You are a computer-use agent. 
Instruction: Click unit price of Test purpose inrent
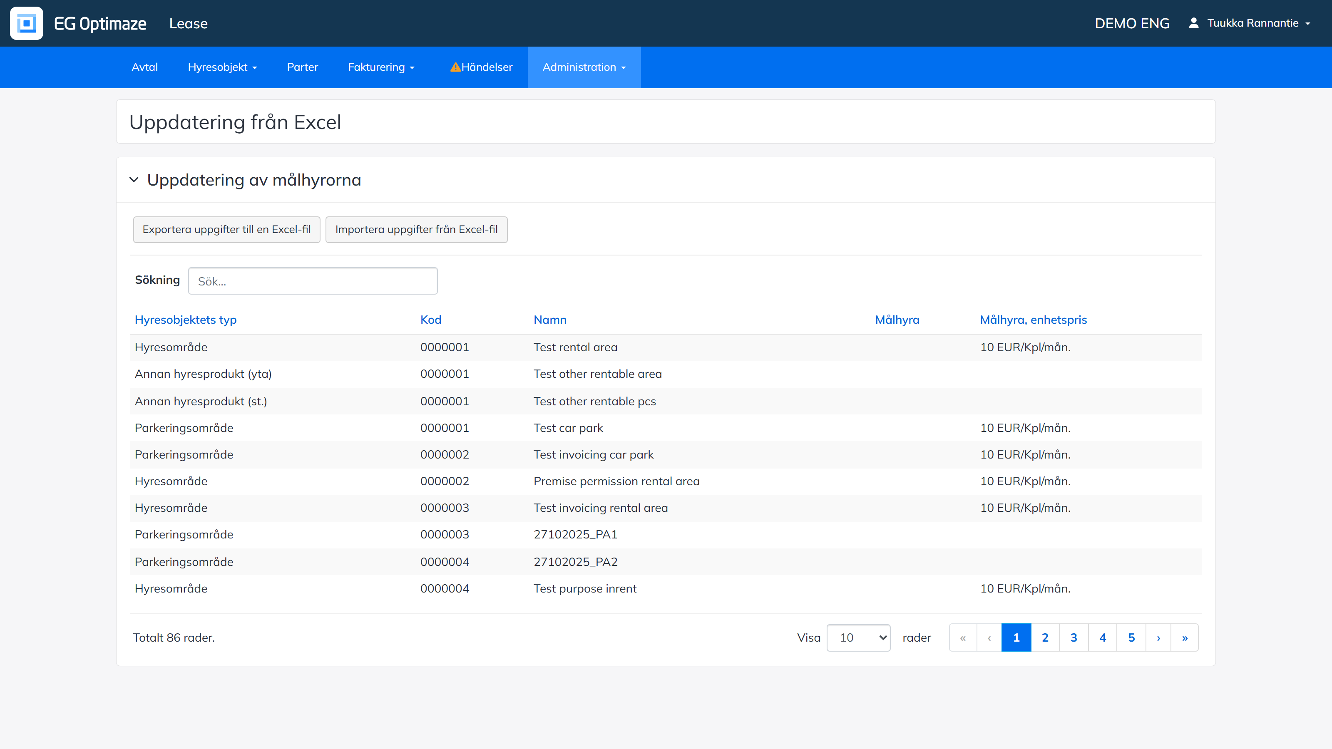(1025, 589)
